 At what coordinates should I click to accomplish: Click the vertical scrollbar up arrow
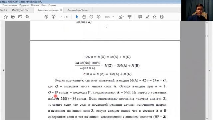point(207,22)
